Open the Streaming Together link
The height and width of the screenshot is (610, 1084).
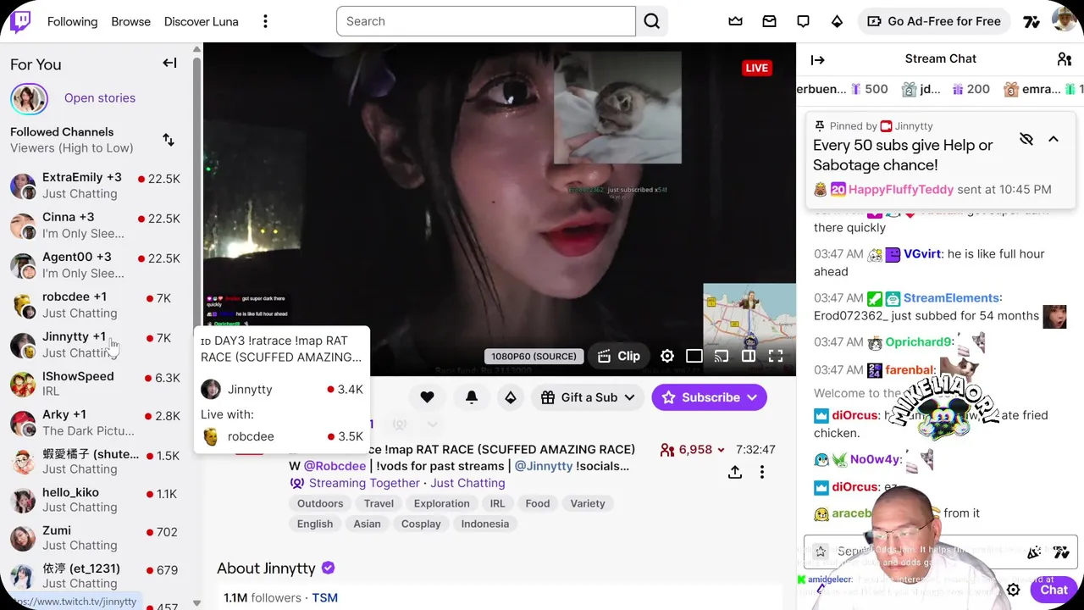(364, 483)
